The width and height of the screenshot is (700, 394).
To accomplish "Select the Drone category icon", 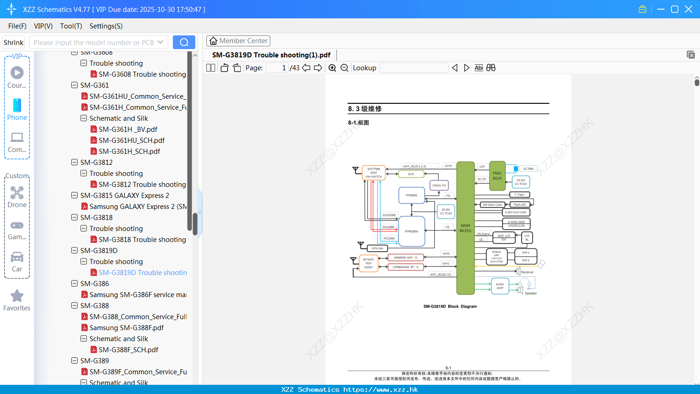I will pyautogui.click(x=17, y=192).
